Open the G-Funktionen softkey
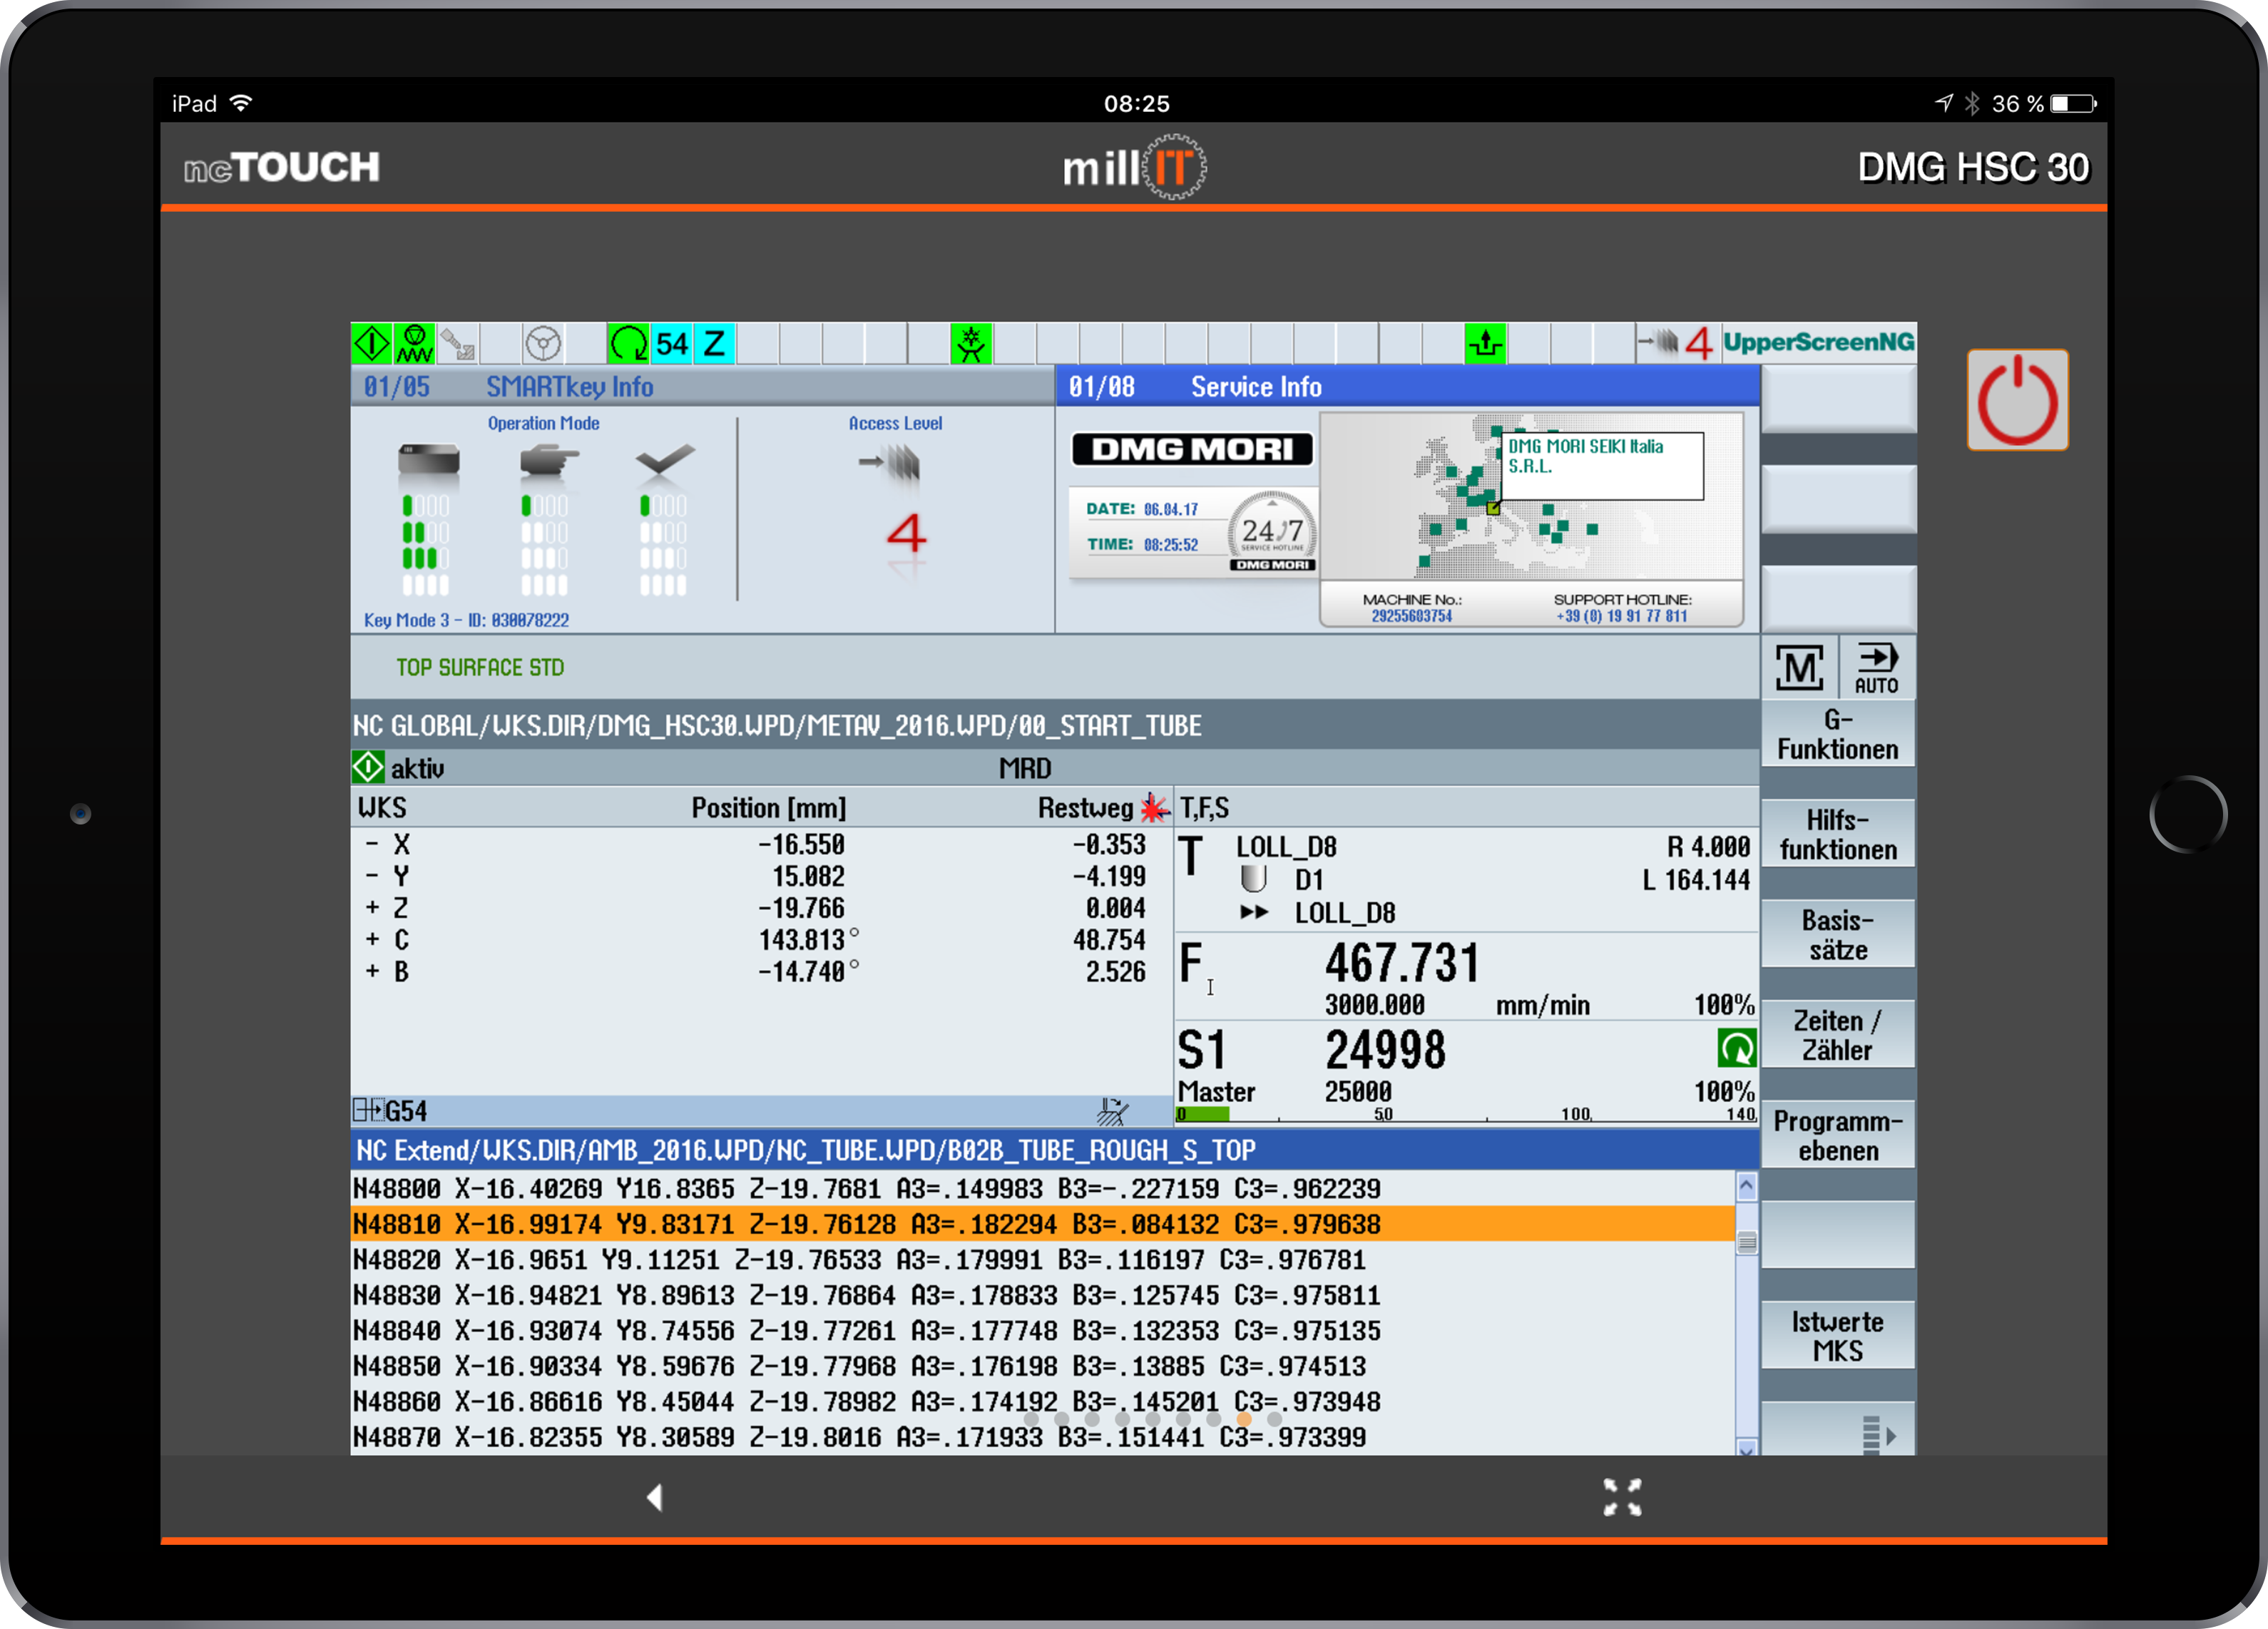 point(1837,734)
